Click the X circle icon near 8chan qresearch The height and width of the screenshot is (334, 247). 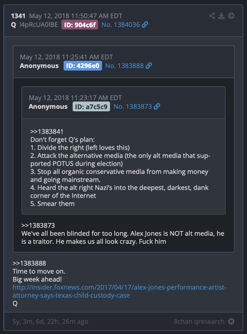[231, 321]
